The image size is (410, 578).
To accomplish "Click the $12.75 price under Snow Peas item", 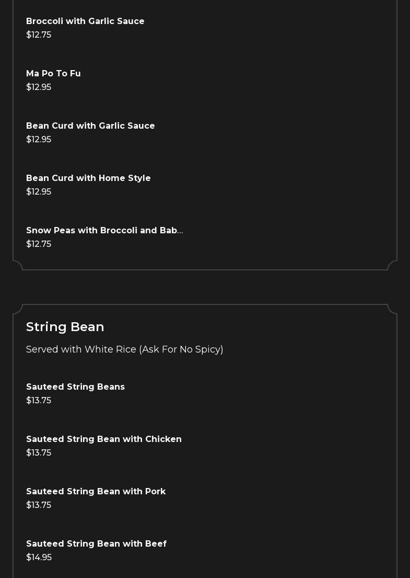I will point(39,244).
